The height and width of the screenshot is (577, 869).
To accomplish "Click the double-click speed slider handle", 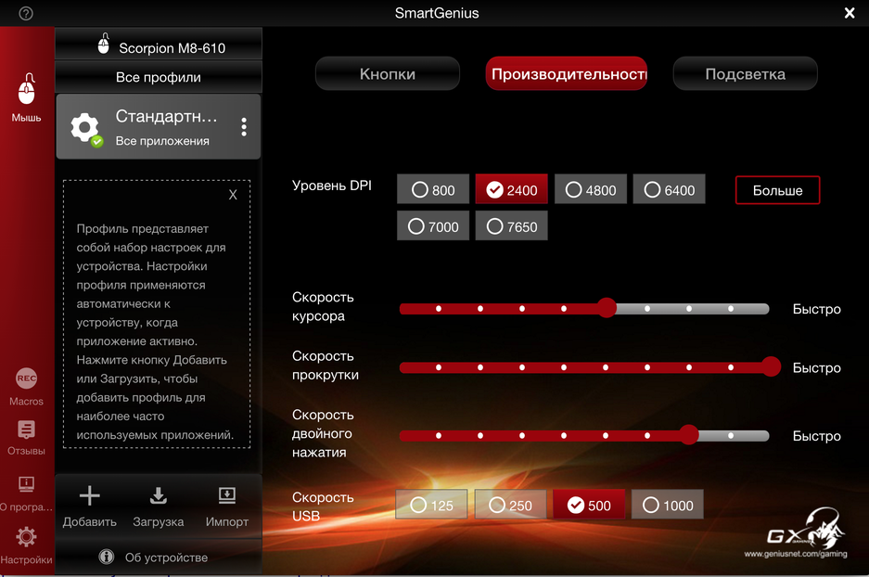I will pos(689,435).
